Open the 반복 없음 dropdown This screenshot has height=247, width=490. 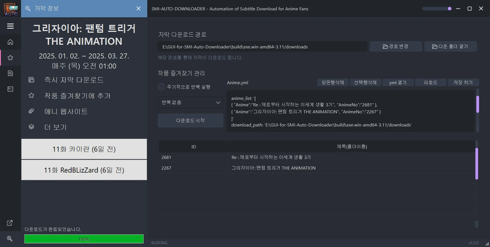click(190, 102)
